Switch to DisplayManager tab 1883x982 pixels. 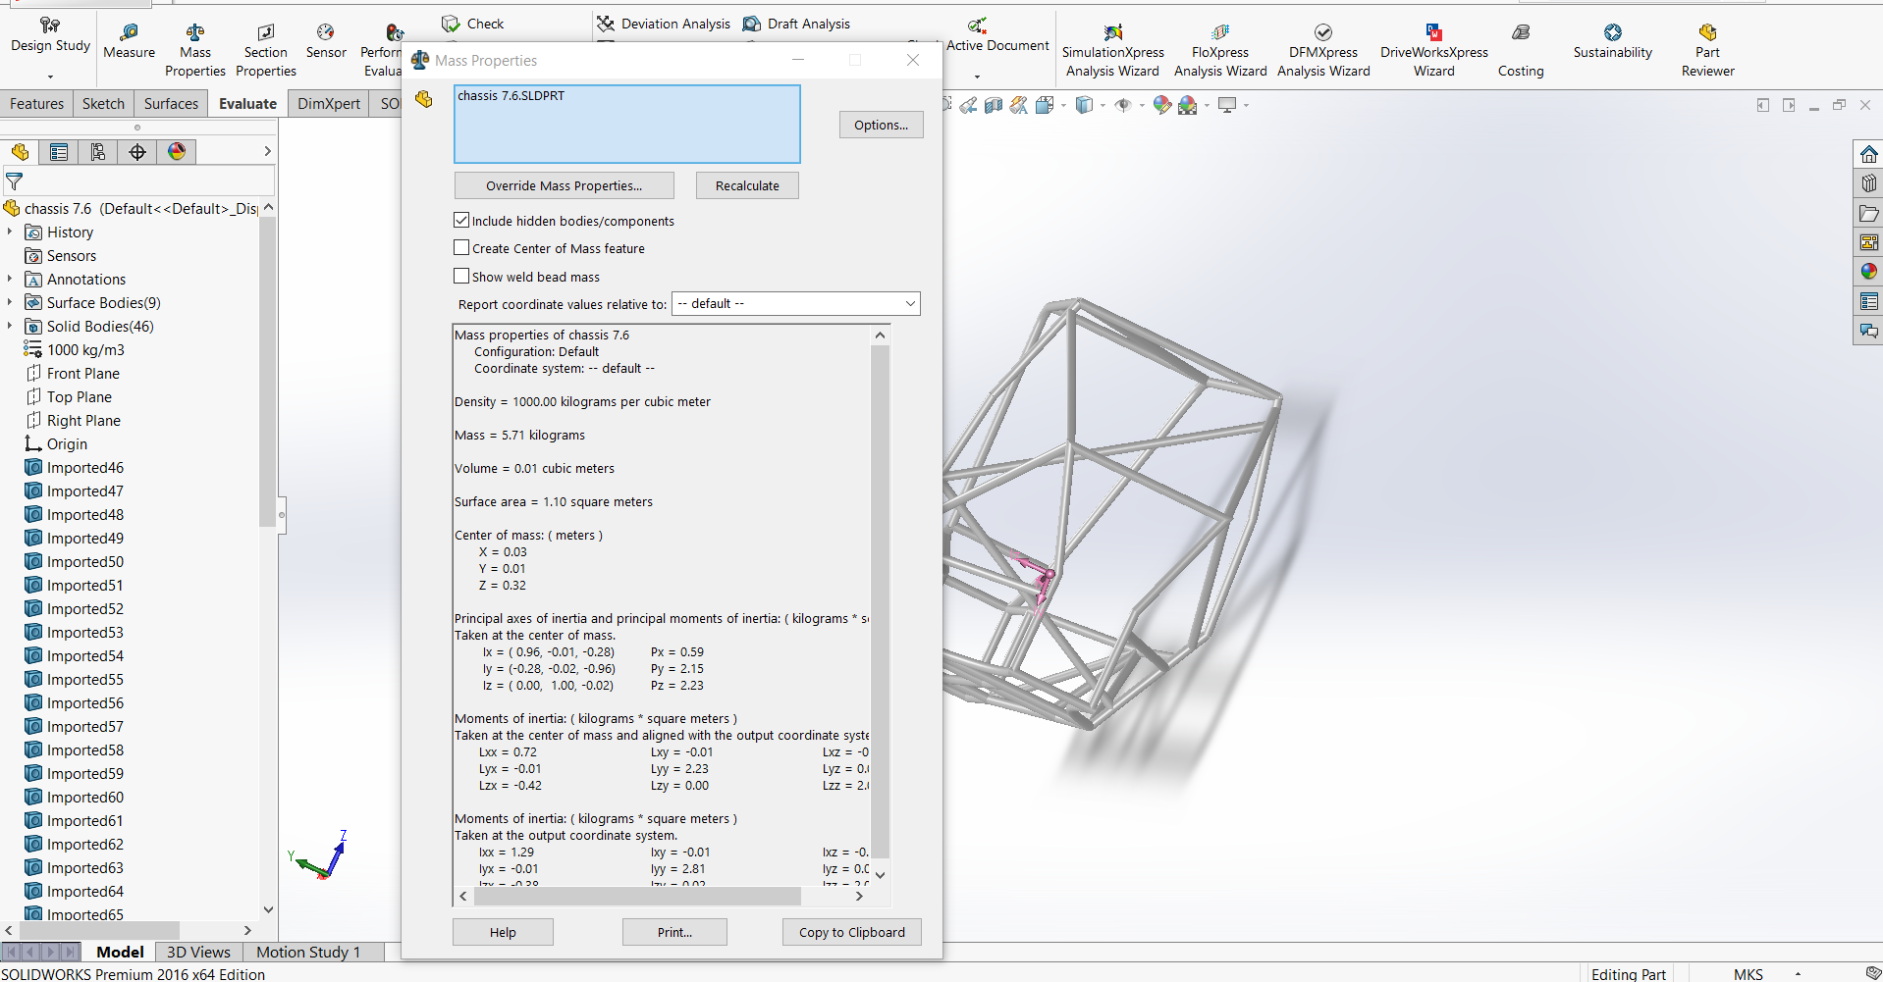pyautogui.click(x=177, y=152)
